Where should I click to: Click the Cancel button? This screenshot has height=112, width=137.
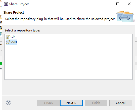pos(121,103)
